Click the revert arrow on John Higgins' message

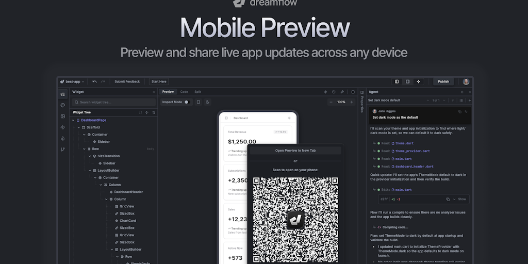(466, 111)
